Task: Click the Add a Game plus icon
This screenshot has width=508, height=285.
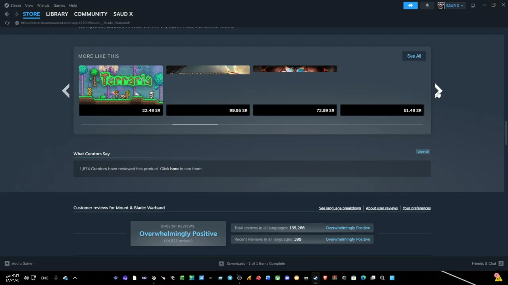Action: tap(7, 264)
